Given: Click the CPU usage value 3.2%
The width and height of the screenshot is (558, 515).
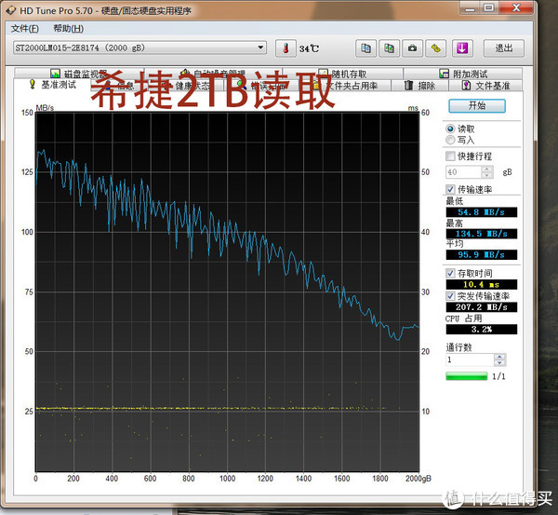Looking at the screenshot, I should (481, 330).
